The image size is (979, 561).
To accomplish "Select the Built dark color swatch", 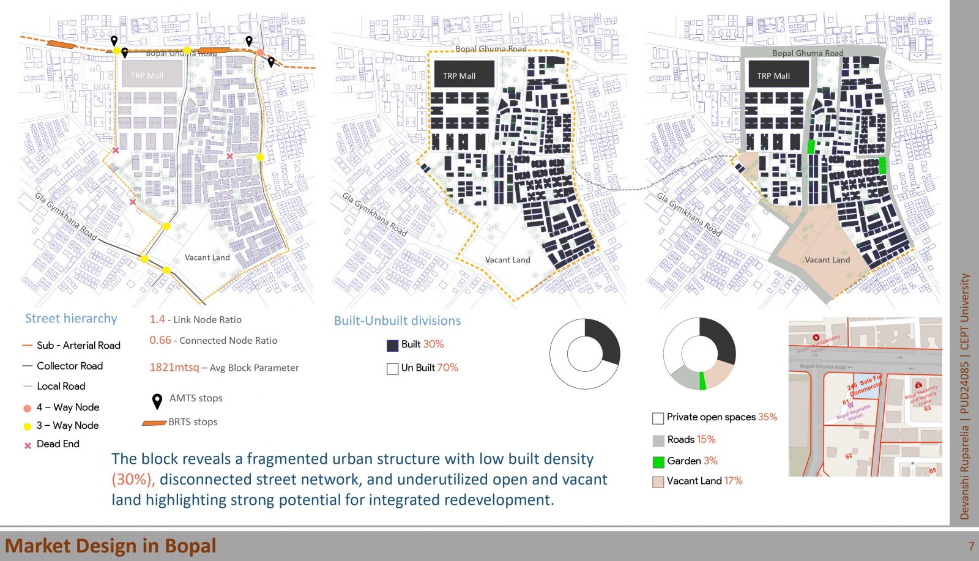I will point(393,346).
